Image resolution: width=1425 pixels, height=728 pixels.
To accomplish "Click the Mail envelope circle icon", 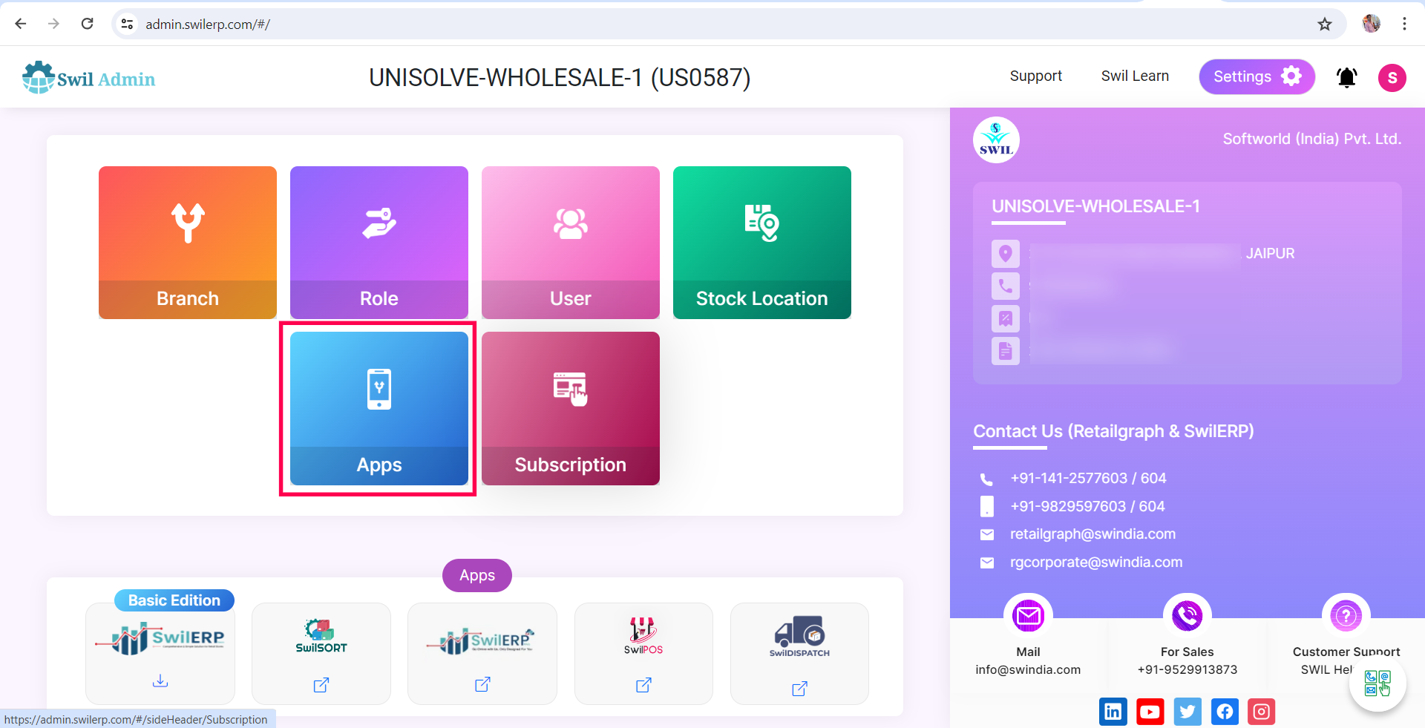I will point(1028,616).
